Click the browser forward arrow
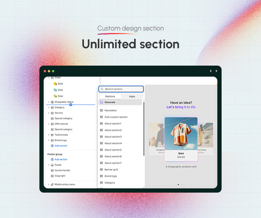261x218 pixels. [x=216, y=71]
